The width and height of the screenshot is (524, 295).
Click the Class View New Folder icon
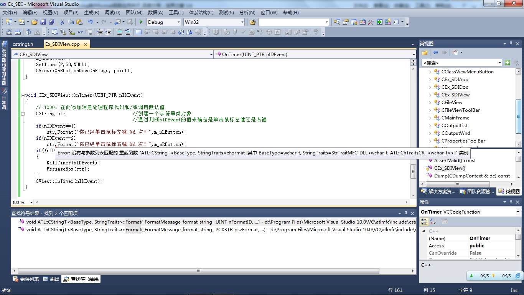point(425,53)
